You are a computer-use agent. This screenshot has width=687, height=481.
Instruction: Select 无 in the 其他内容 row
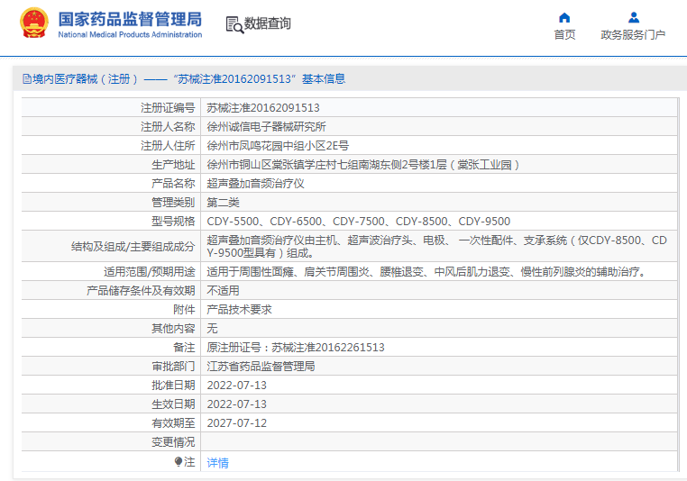212,328
